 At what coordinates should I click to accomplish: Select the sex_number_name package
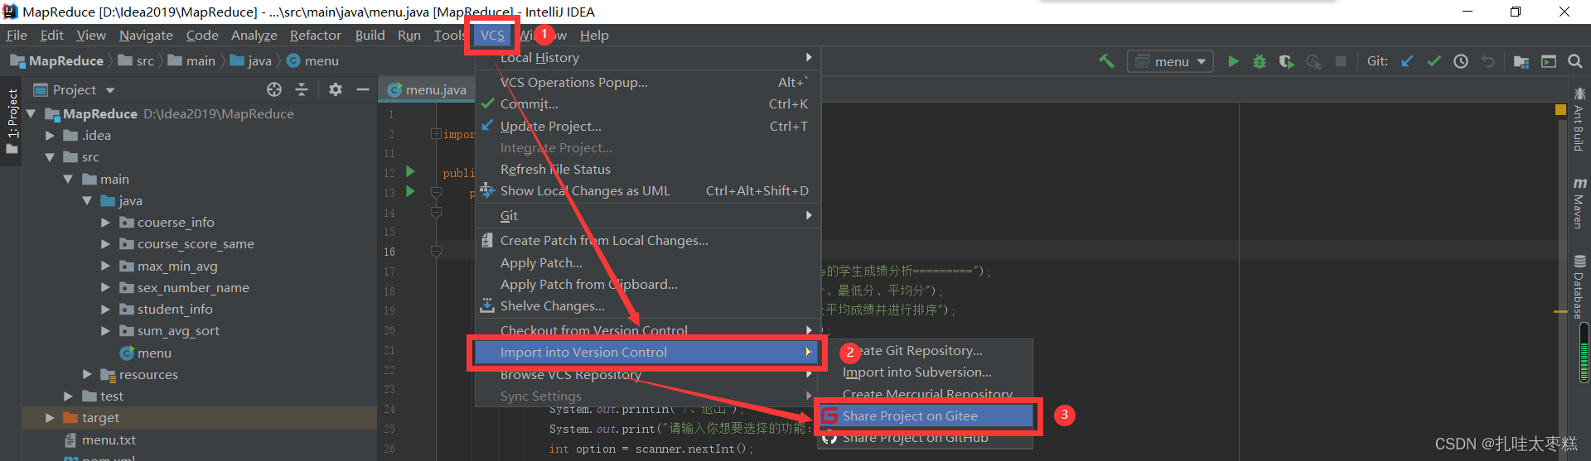193,288
